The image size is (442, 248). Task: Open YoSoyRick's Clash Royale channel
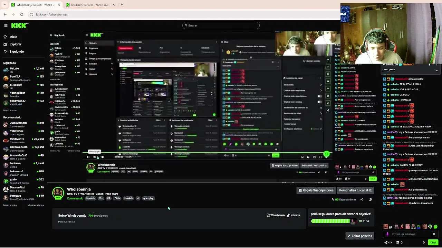(x=23, y=132)
